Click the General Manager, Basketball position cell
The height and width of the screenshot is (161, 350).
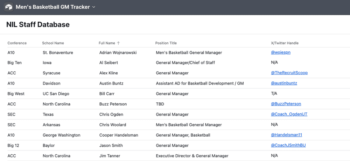tap(183, 135)
